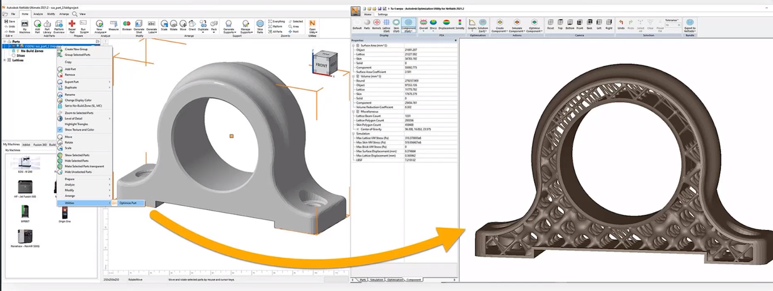Reset the camera view
The height and width of the screenshot is (291, 773).
pyautogui.click(x=550, y=24)
